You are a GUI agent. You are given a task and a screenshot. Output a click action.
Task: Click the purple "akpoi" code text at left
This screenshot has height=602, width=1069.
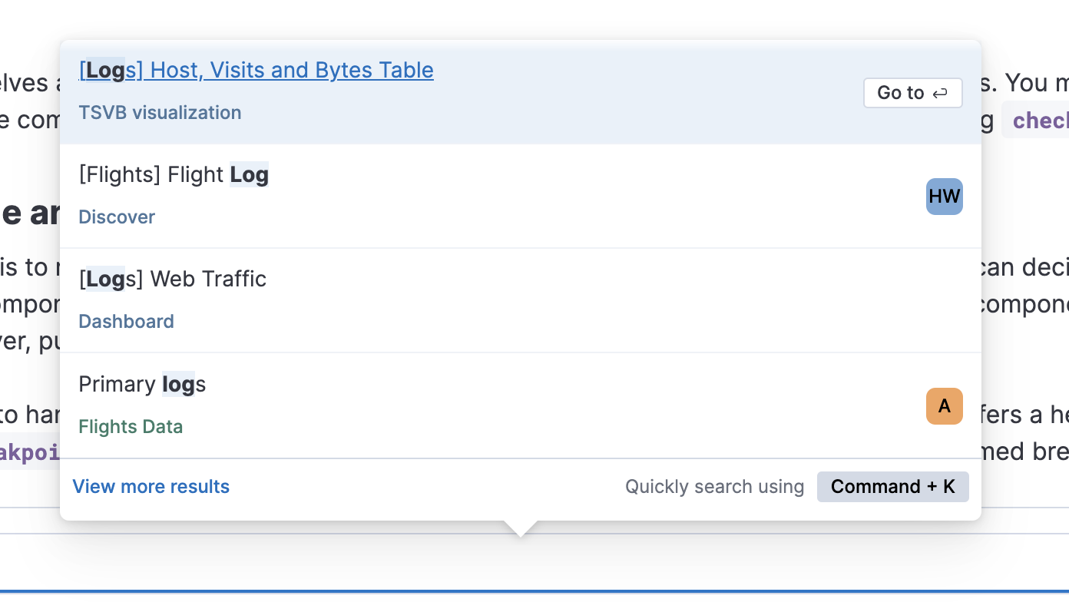click(x=31, y=452)
